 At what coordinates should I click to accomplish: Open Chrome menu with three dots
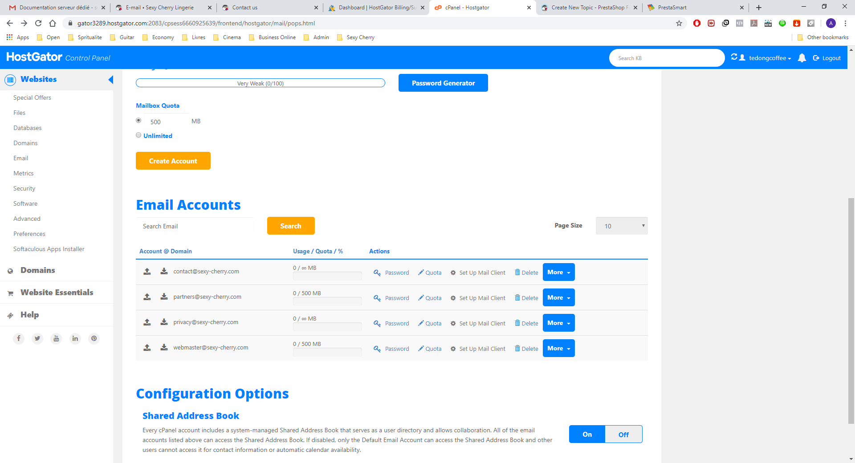pos(845,23)
